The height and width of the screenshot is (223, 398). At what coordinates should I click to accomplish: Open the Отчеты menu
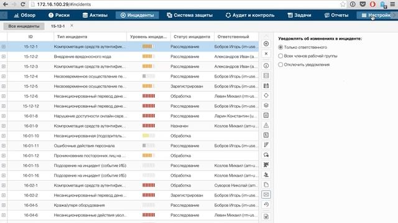[336, 15]
